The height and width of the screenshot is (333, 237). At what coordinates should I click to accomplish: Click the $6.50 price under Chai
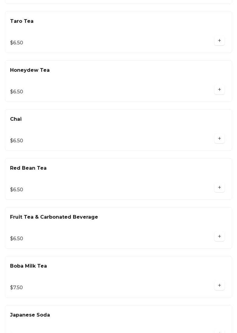[16, 140]
